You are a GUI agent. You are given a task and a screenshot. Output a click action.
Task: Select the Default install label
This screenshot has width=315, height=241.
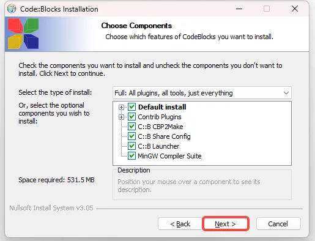pos(162,107)
